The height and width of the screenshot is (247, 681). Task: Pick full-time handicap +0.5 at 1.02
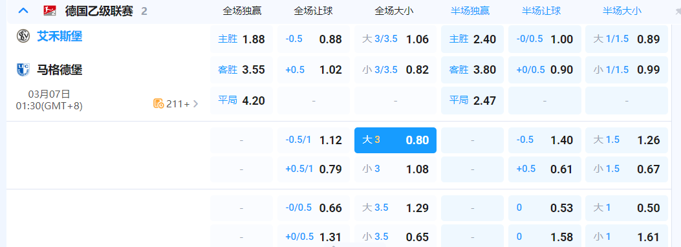pos(314,69)
